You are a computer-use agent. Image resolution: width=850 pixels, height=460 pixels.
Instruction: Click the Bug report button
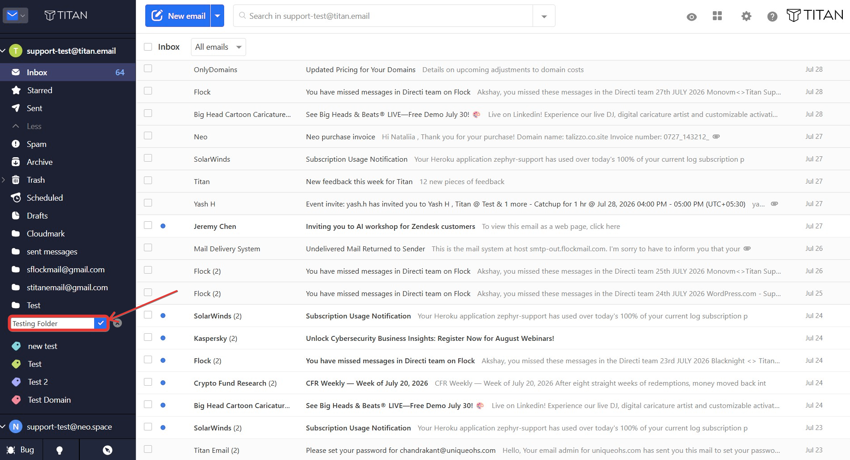point(21,450)
